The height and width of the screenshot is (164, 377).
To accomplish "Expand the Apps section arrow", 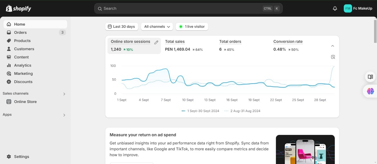I will click(x=64, y=115).
